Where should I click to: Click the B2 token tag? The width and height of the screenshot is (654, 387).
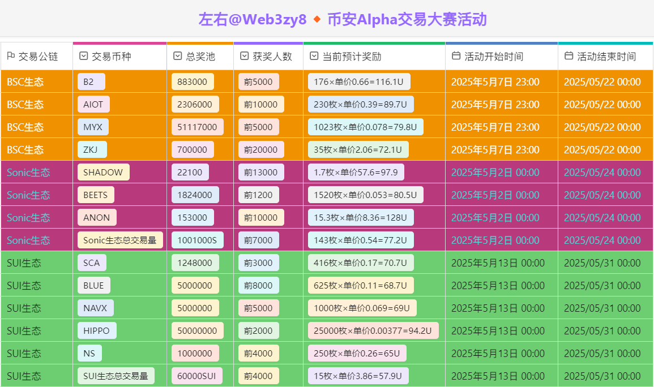91,81
